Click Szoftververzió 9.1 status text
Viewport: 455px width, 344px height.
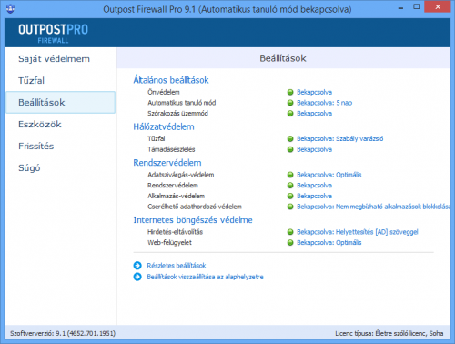click(63, 334)
